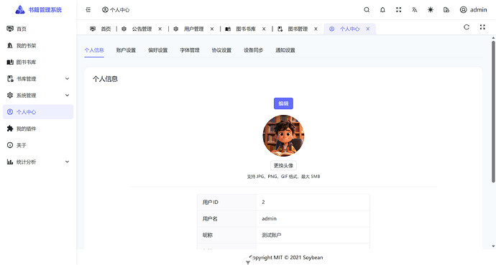Image resolution: width=496 pixels, height=265 pixels.
Task: Click the 统计分析 sidebar item
Action: pos(38,162)
